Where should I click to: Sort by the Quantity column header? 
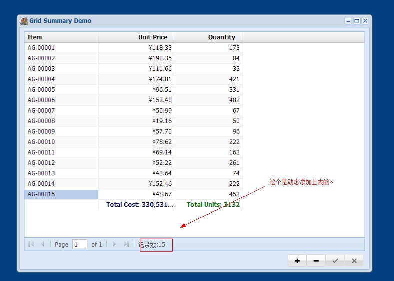click(209, 37)
